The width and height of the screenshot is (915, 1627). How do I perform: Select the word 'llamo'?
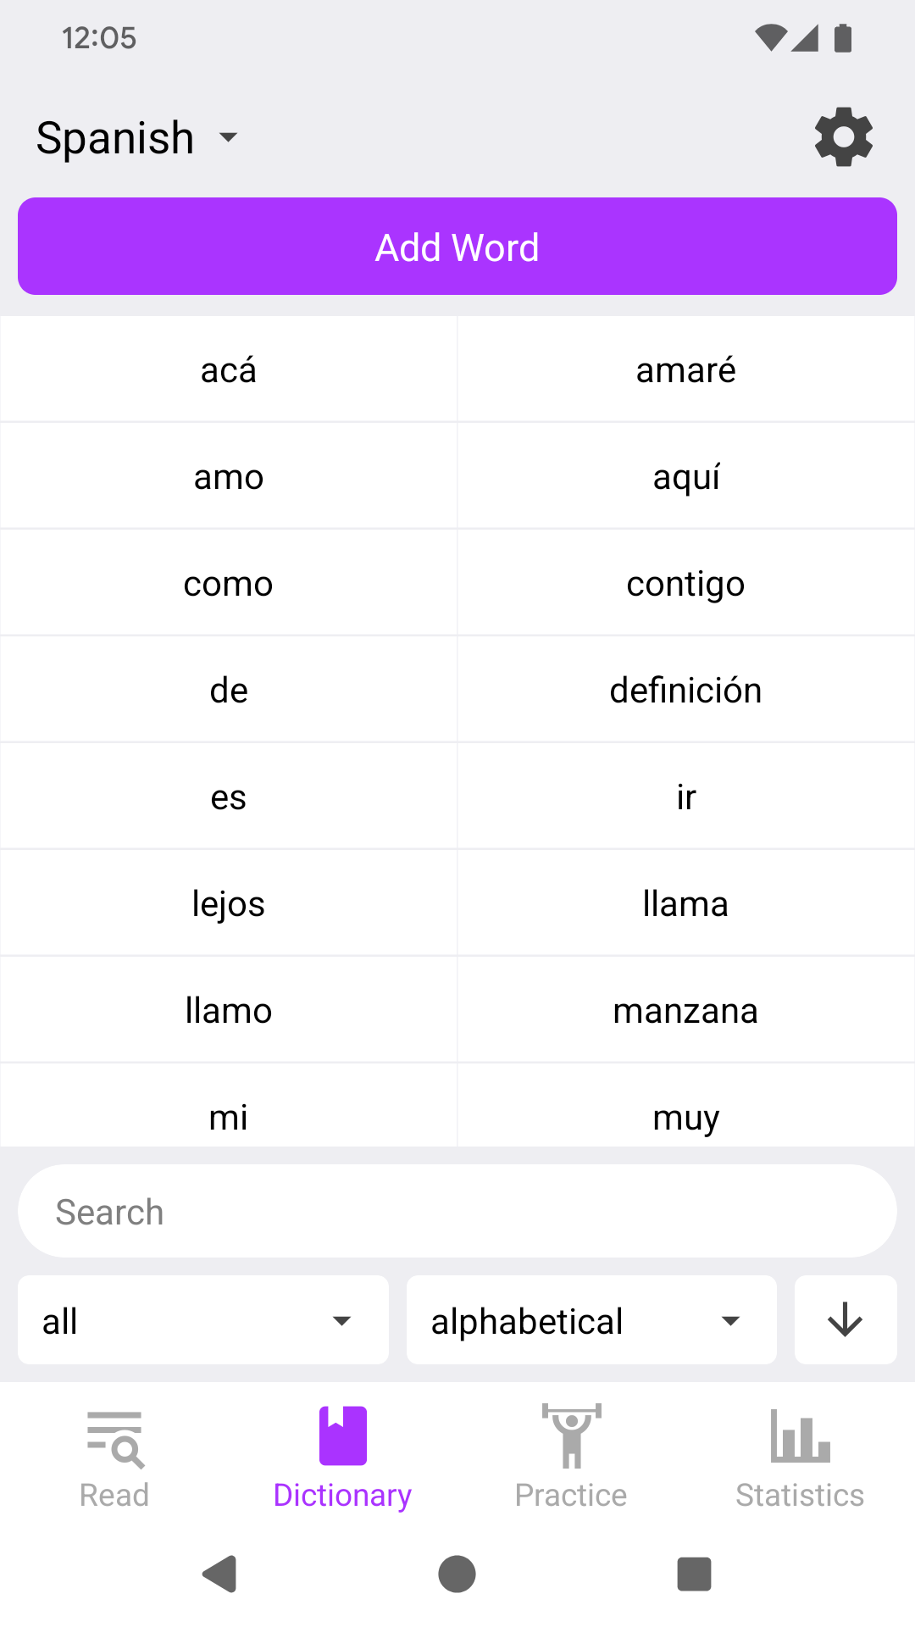click(x=229, y=1010)
